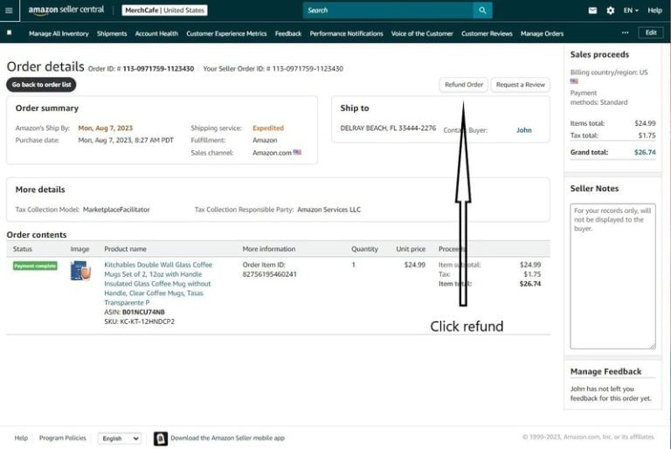The width and height of the screenshot is (671, 449).
Task: Click the Amazon Seller mobile app icon
Action: (161, 439)
